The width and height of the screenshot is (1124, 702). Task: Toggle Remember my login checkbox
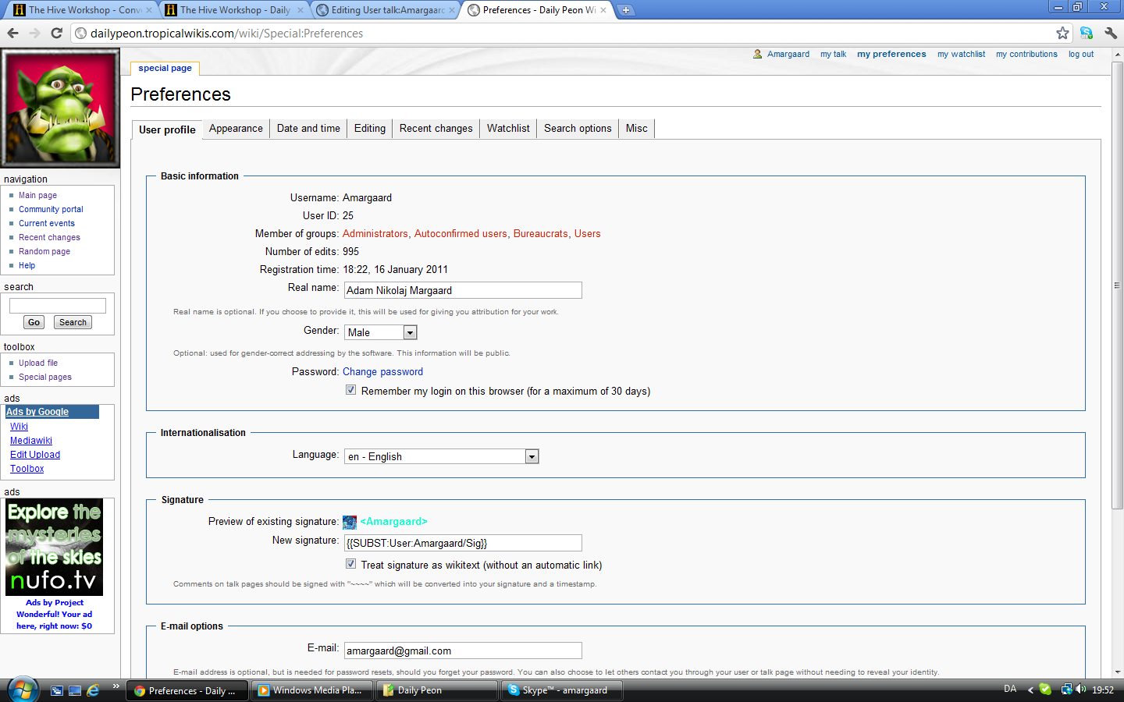click(x=350, y=390)
